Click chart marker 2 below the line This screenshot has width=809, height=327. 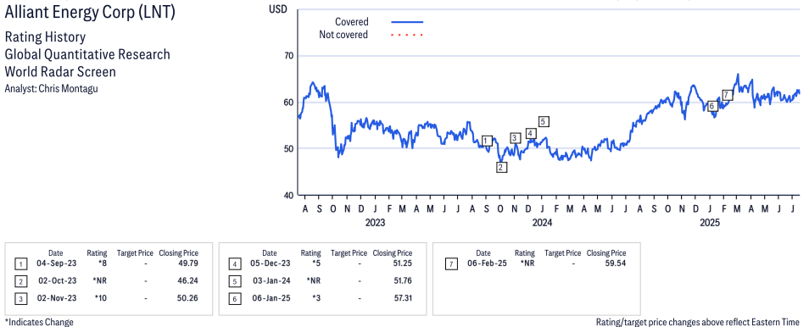(501, 167)
